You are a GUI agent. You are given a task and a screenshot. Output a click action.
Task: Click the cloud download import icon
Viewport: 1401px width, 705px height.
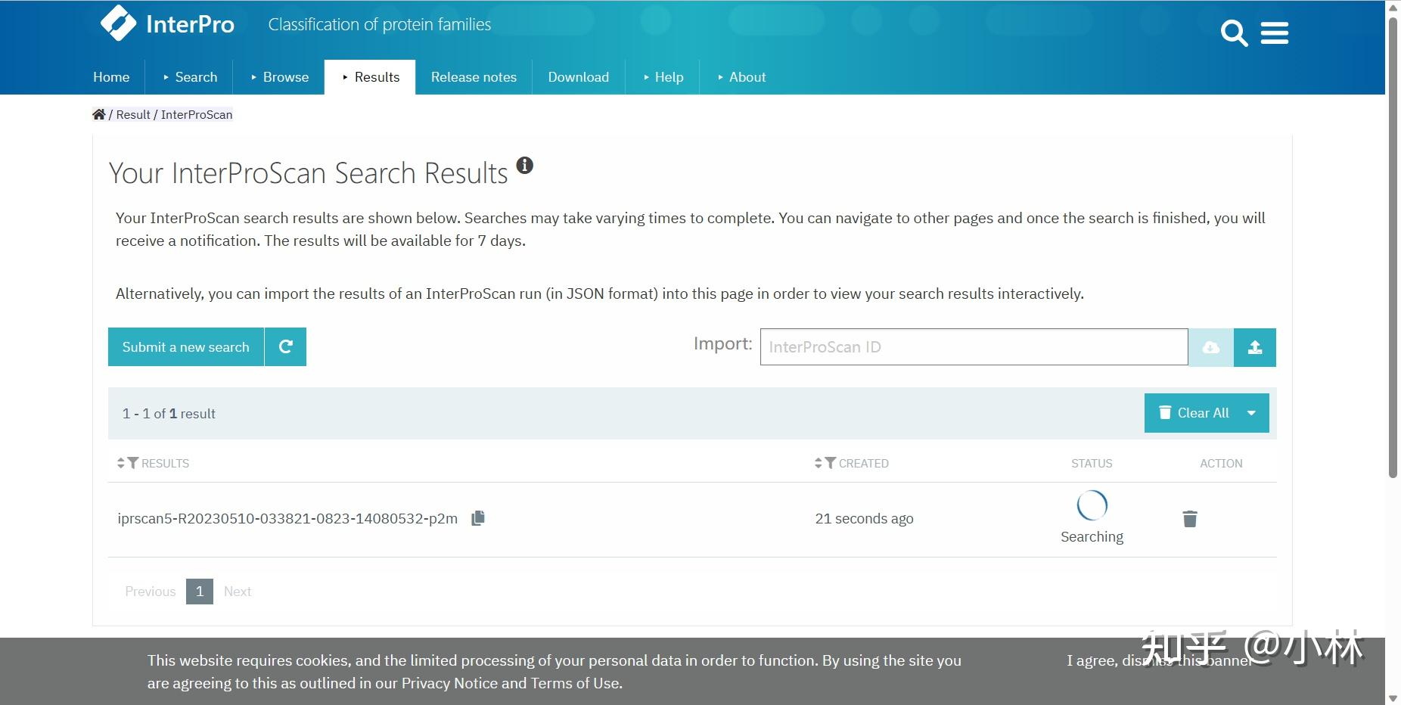pos(1211,347)
